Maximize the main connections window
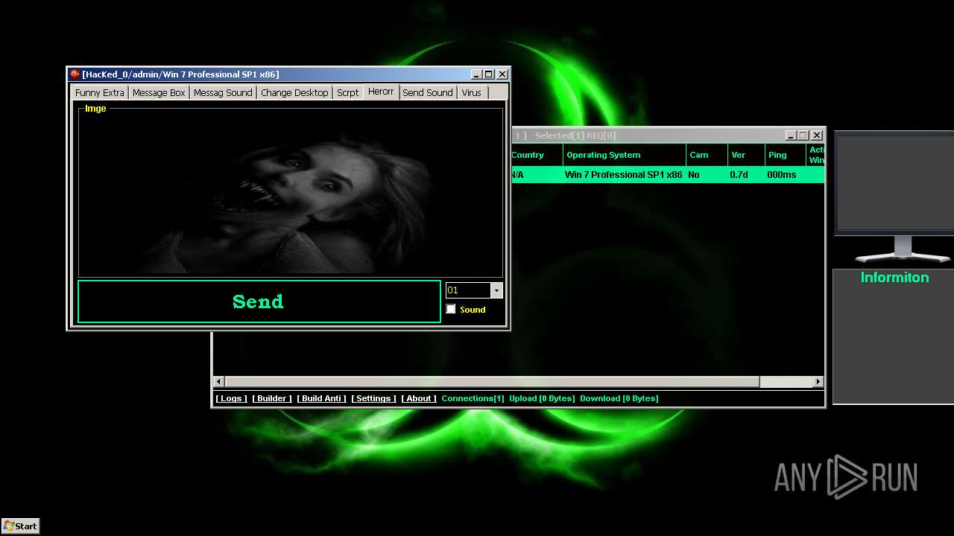 click(803, 135)
